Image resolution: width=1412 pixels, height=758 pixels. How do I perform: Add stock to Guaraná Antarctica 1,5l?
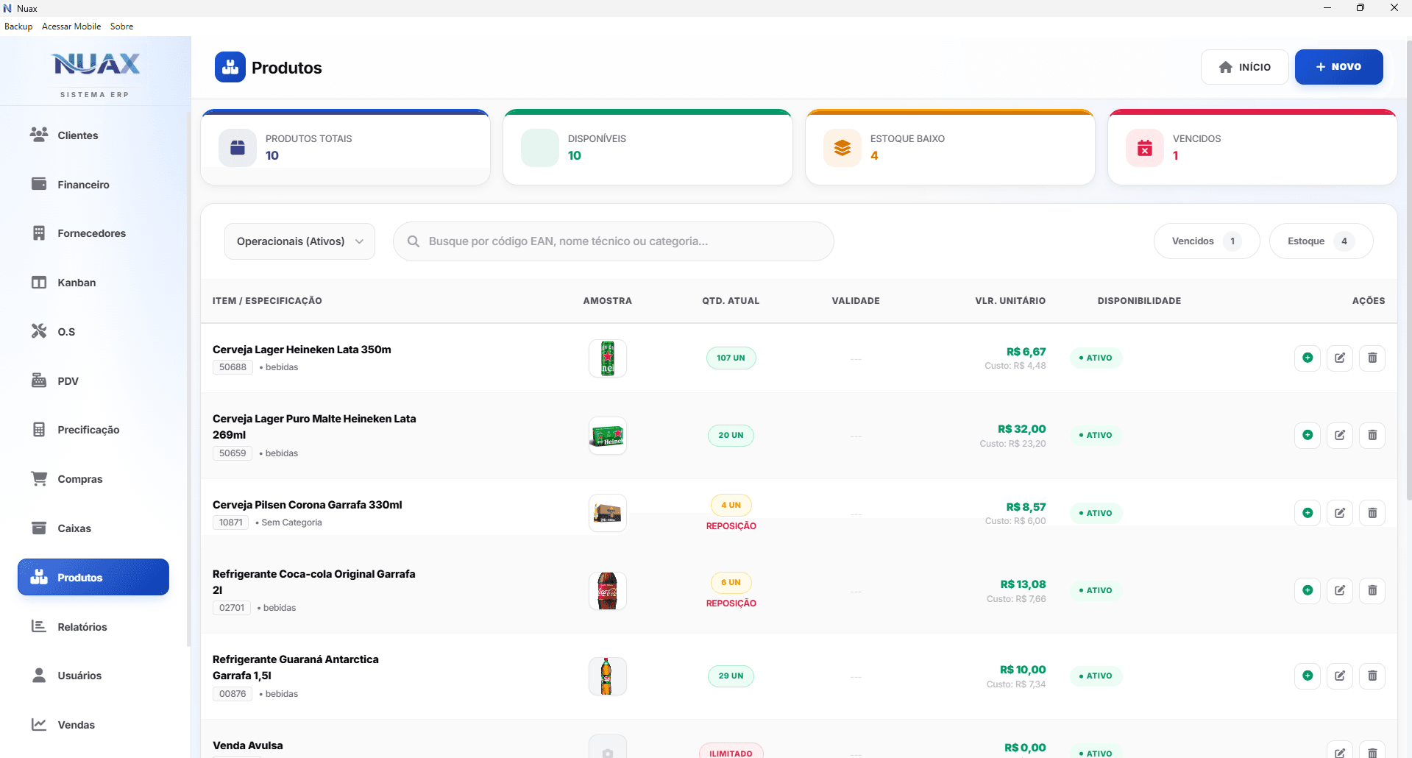1308,676
